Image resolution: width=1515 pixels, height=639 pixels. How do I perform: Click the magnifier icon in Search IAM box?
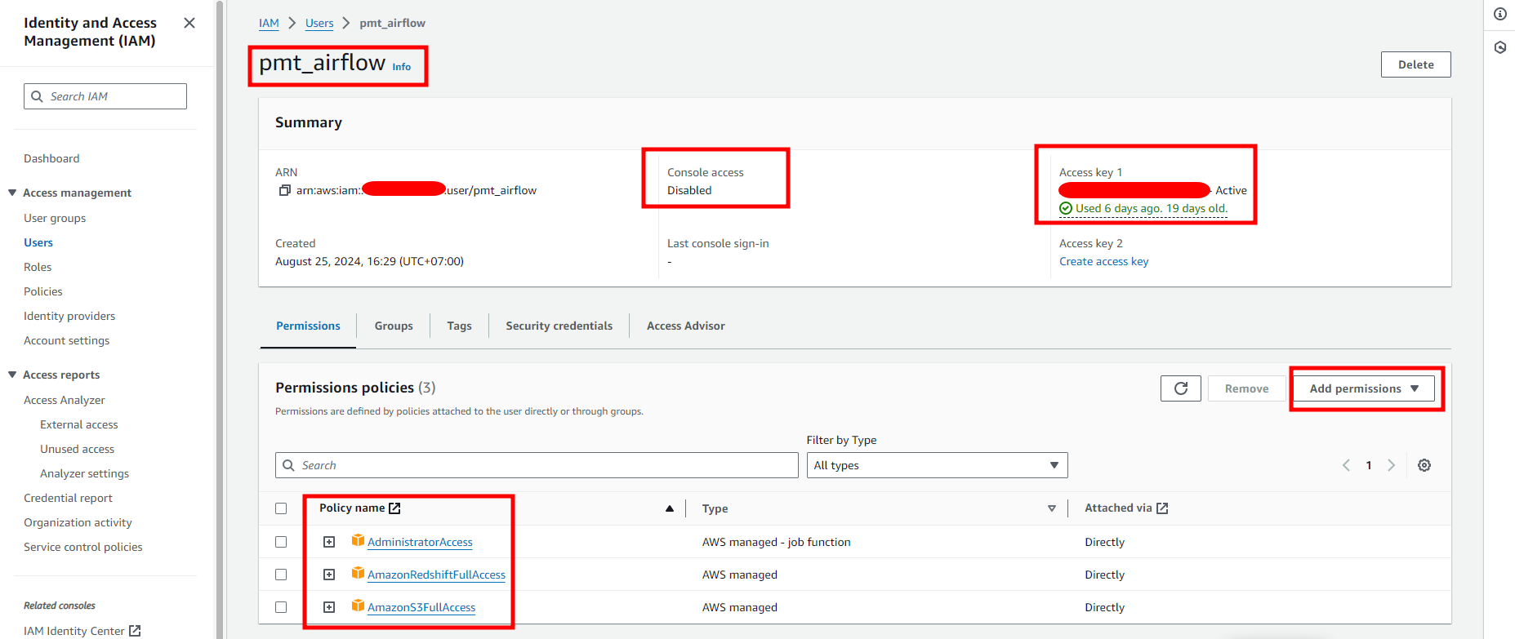tap(37, 96)
